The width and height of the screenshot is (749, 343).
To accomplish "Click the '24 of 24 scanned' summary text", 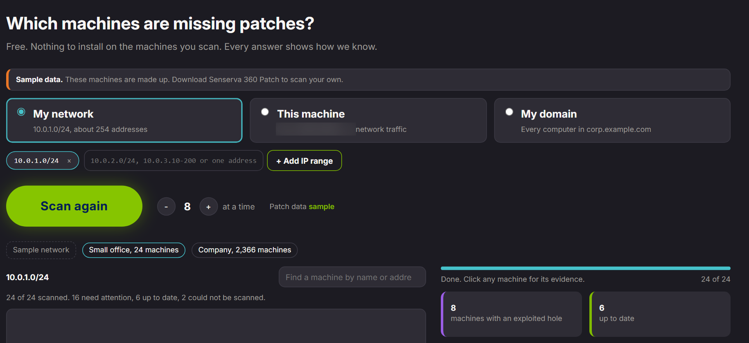I will click(x=135, y=298).
